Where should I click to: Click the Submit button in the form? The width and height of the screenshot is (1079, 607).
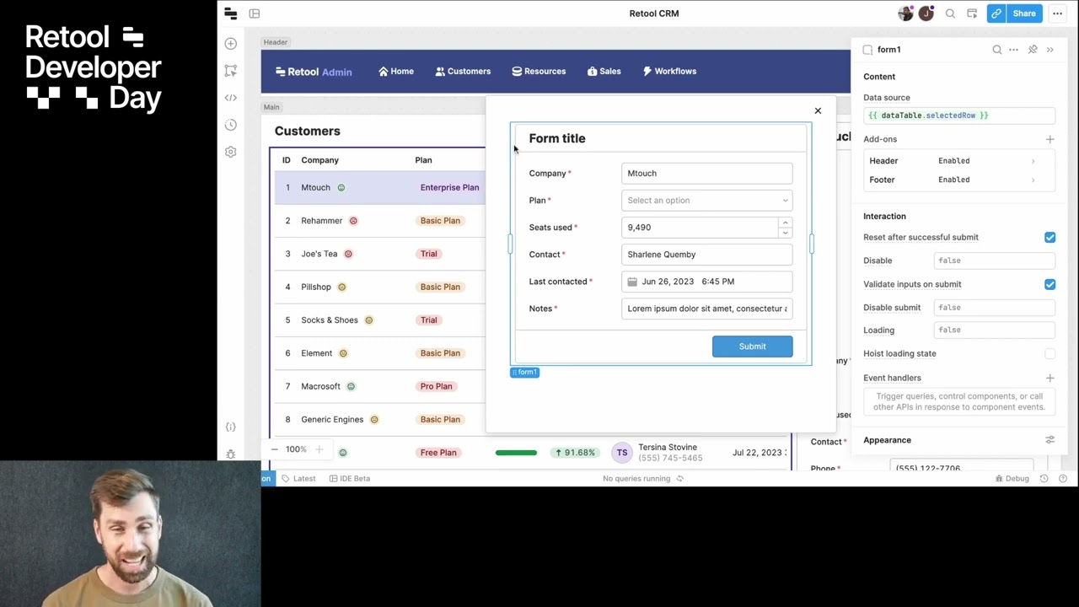[x=752, y=346]
